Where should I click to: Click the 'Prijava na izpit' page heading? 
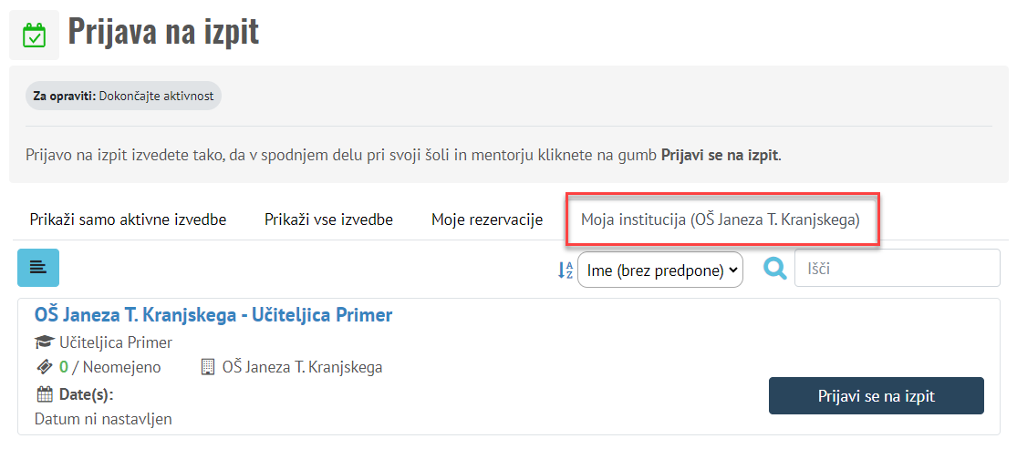click(x=164, y=32)
